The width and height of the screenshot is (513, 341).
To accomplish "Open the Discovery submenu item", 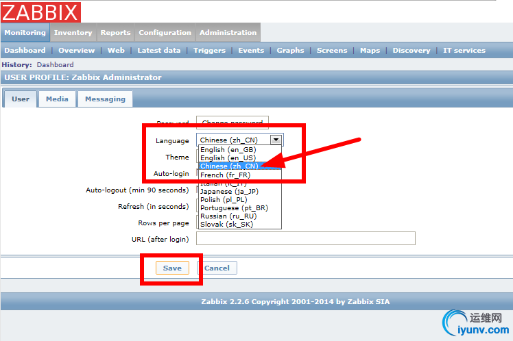I will pos(411,50).
